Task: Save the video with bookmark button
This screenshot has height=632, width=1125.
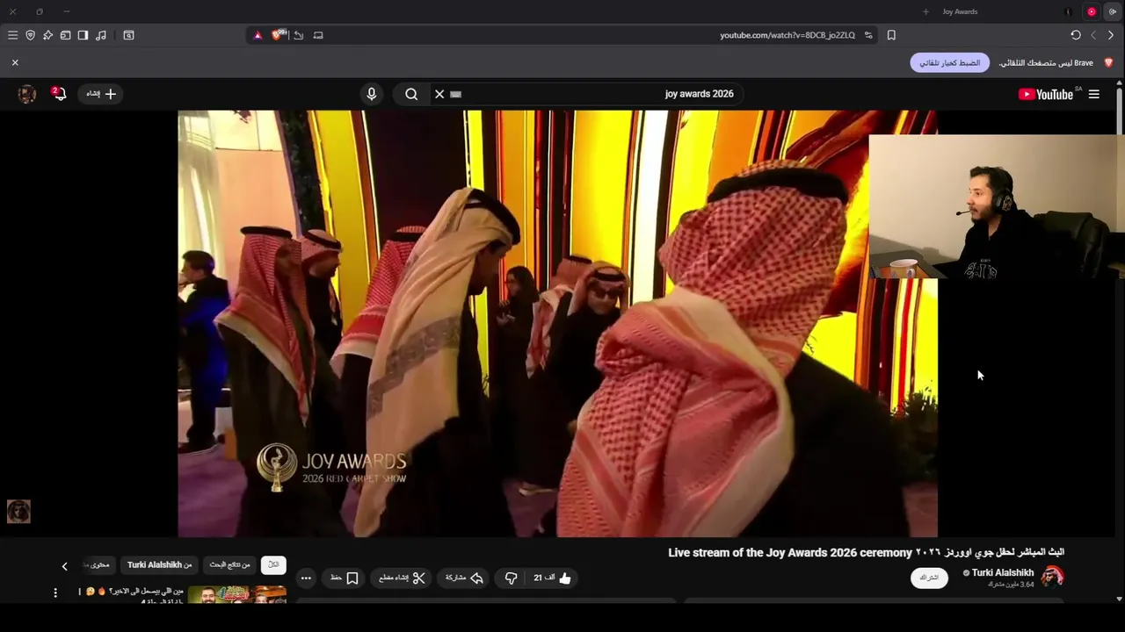Action: (x=344, y=578)
